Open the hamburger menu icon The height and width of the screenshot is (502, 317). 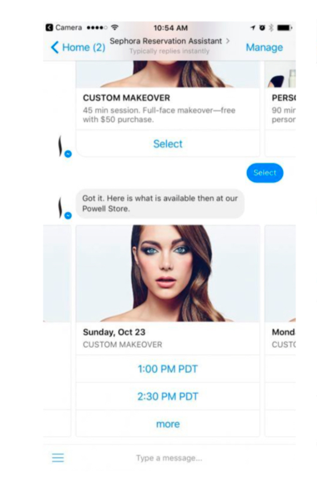(58, 458)
